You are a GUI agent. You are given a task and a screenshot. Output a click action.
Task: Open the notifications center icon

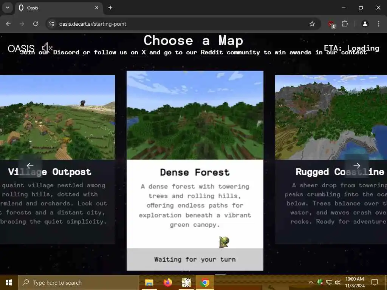(x=375, y=282)
